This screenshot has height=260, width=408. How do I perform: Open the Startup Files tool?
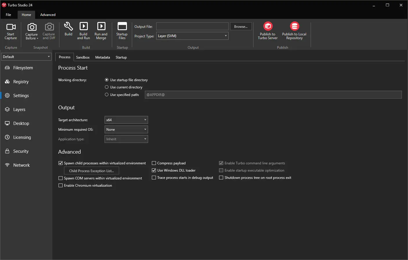coord(122,31)
